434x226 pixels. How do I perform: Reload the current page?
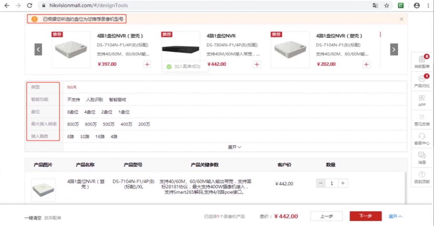[30, 5]
